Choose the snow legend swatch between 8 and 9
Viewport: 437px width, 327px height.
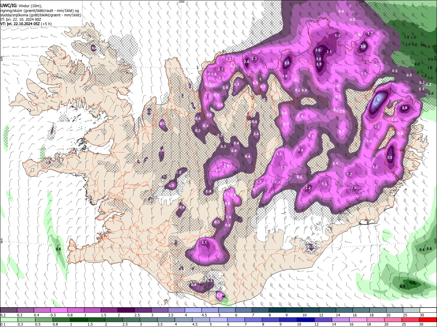tap(277, 310)
